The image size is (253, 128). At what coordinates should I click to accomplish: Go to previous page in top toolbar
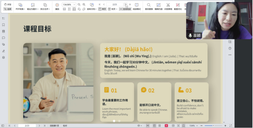104,4
